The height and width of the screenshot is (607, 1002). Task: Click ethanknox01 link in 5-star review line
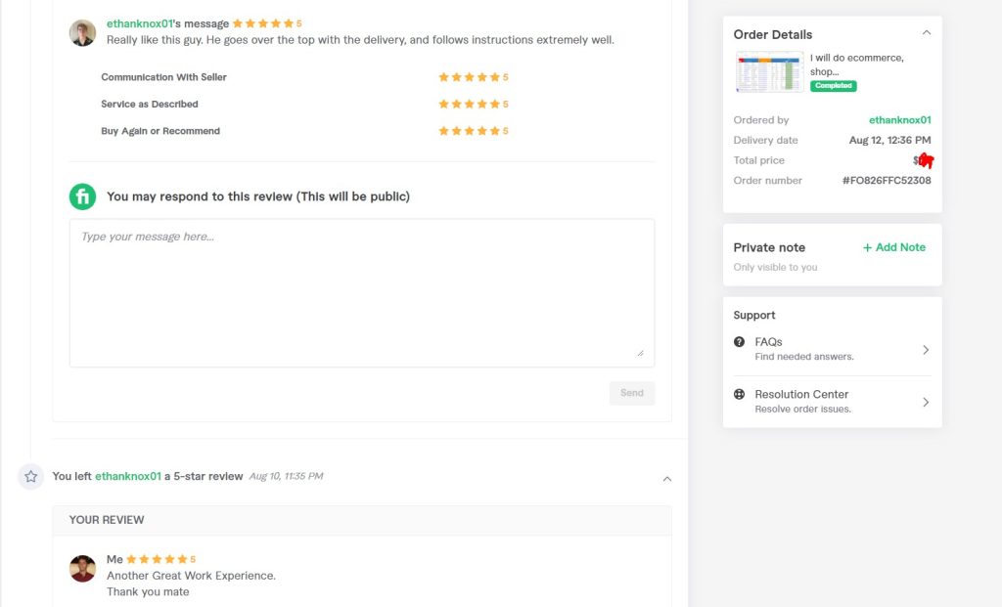(x=128, y=476)
